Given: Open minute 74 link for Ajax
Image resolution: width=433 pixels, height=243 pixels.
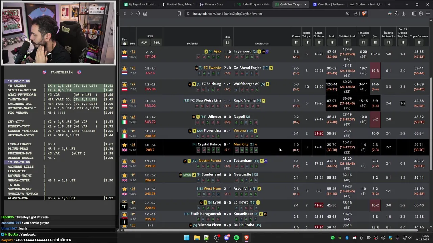Looking at the screenshot, I should (133, 52).
